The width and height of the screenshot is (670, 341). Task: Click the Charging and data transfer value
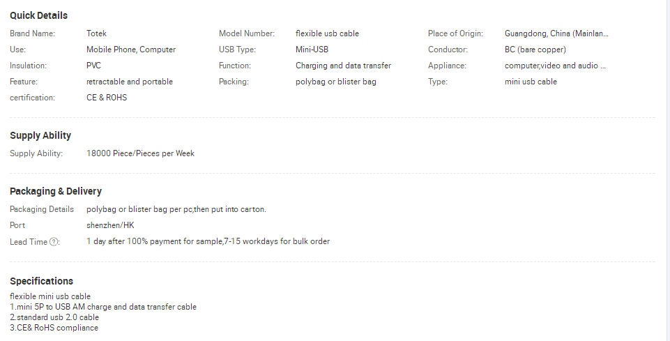coord(343,66)
